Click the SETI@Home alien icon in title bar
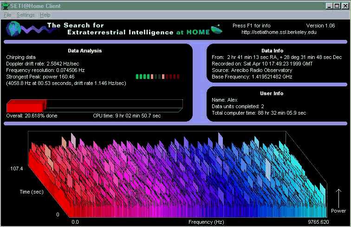This screenshot has width=351, height=227. coord(5,6)
